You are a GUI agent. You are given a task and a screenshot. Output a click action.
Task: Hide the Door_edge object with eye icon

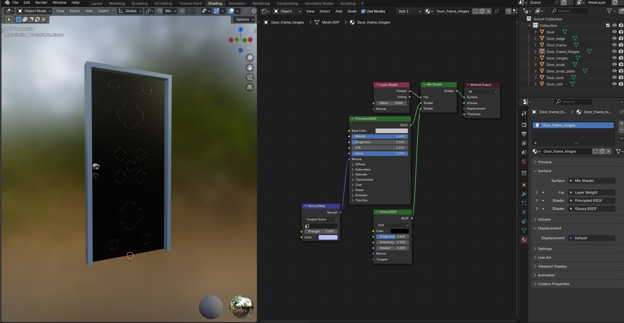click(614, 38)
